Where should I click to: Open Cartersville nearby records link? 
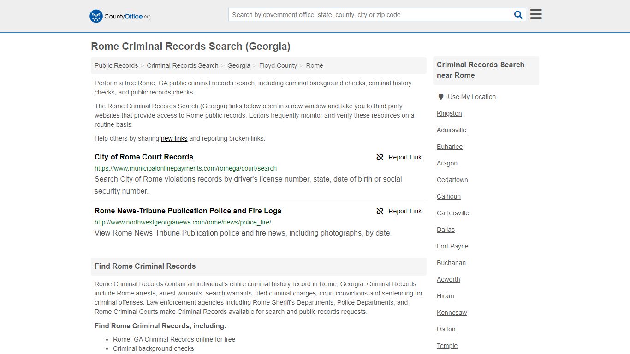tap(453, 213)
